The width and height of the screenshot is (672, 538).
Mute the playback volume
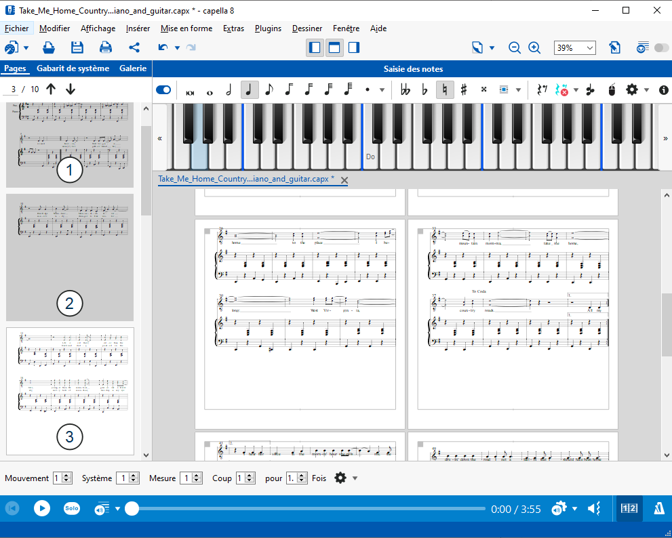coord(594,508)
